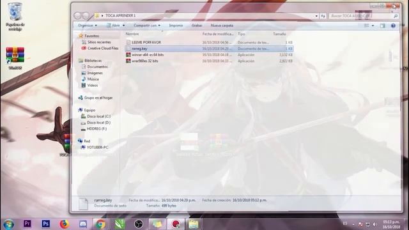The image size is (409, 230).
Task: Click the TOCA APRENDER 1 address path
Action: click(120, 15)
